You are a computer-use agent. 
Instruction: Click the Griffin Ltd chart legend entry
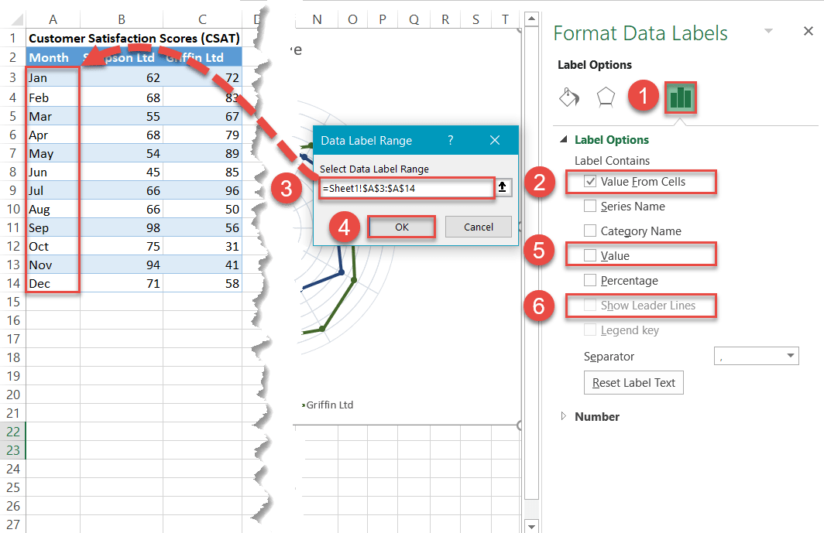click(x=328, y=405)
